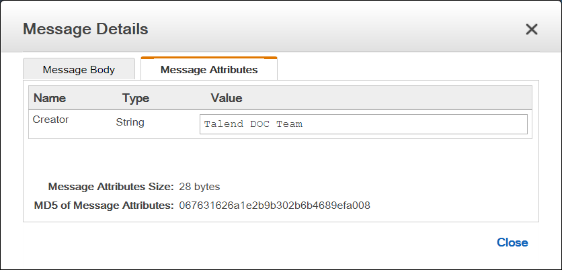Screen dimensions: 562x270
Task: Click the String type cell
Action: coord(130,122)
